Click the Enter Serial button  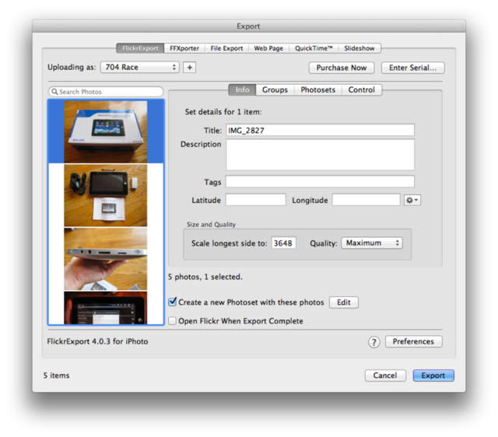[x=412, y=68]
